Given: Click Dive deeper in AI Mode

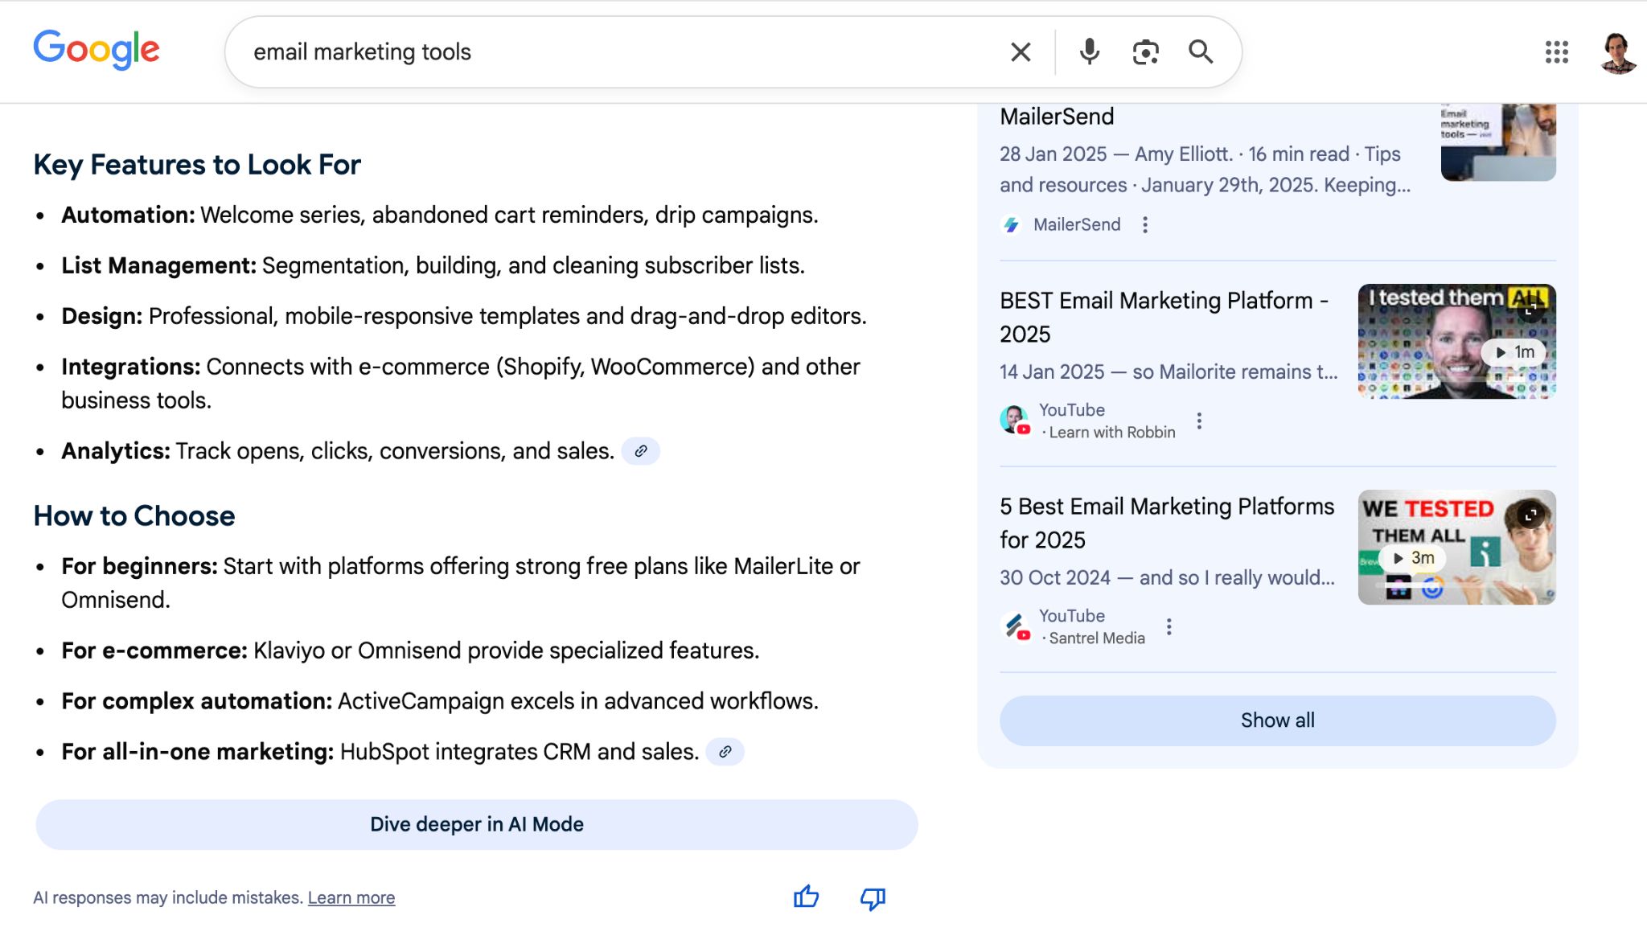Looking at the screenshot, I should [476, 823].
